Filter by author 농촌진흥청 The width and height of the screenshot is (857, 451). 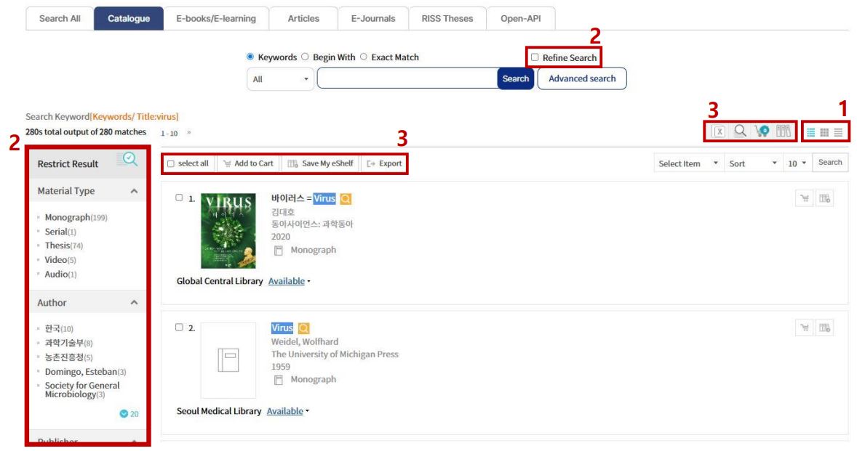point(69,357)
